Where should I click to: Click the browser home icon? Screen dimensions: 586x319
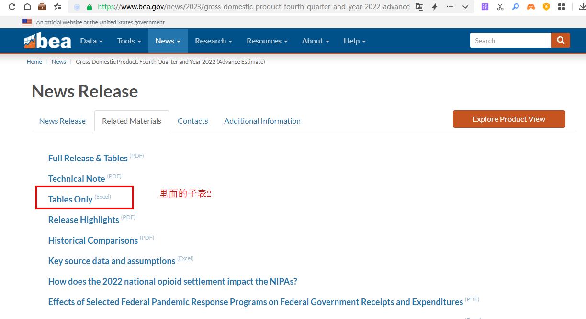coord(26,7)
